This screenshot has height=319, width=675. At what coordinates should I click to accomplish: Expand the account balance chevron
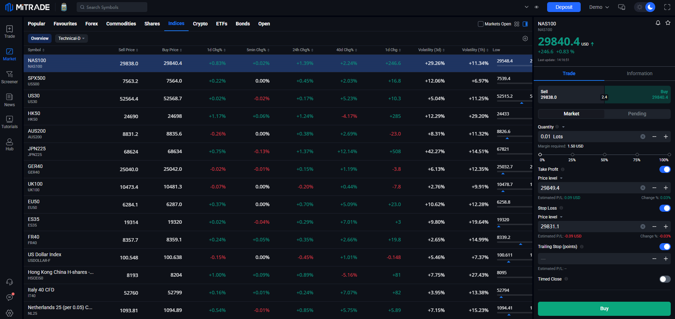tap(527, 7)
